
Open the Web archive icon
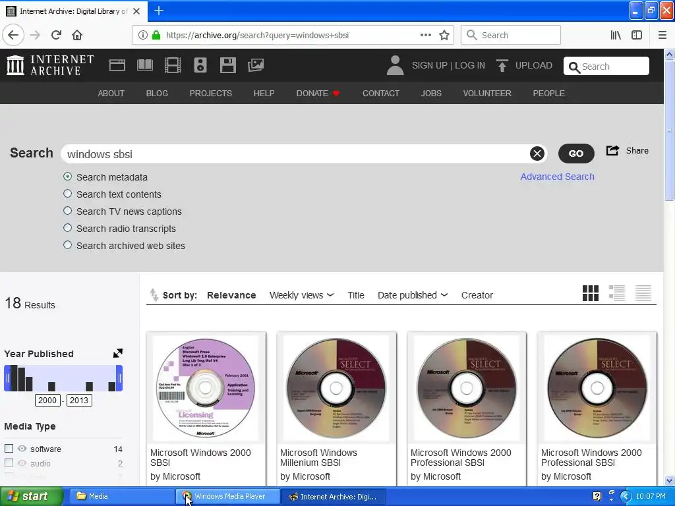(117, 65)
